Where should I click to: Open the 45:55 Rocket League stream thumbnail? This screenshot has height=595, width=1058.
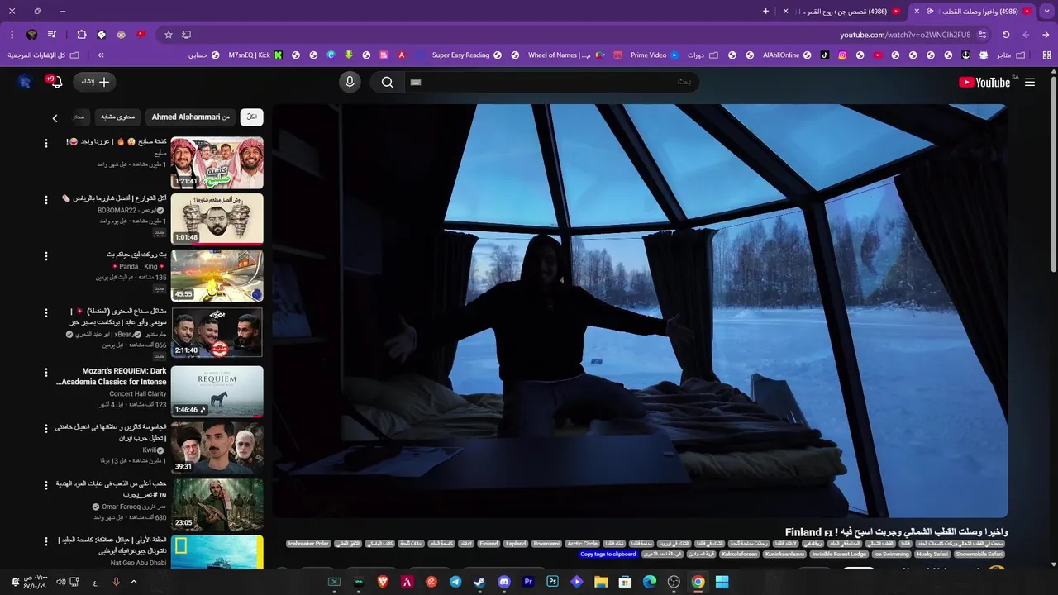pyautogui.click(x=217, y=275)
